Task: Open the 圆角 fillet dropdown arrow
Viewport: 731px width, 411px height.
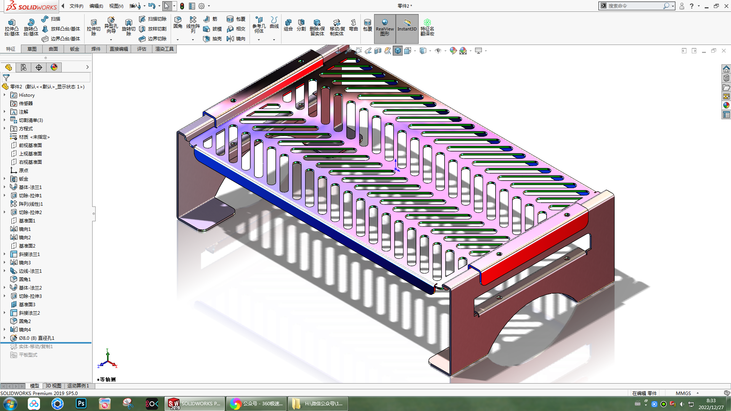Action: tap(178, 40)
